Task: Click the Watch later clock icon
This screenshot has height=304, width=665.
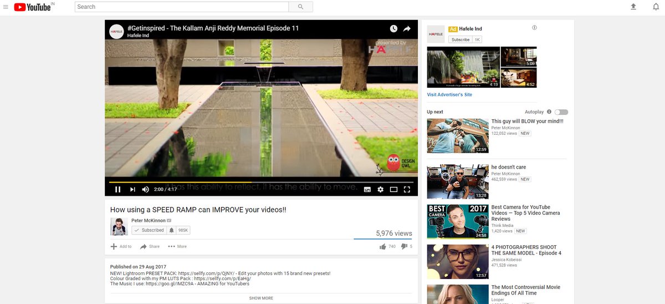Action: tap(393, 29)
